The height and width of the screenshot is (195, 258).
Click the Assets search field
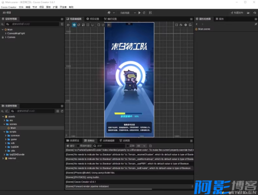pos(32,111)
